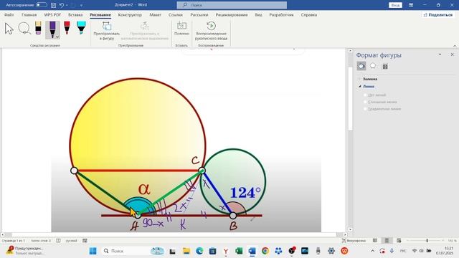Close the Формат фигуры pane
The height and width of the screenshot is (258, 459).
pyautogui.click(x=453, y=54)
